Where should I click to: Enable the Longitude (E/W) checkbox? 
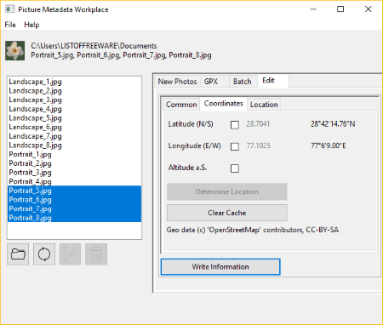(235, 146)
